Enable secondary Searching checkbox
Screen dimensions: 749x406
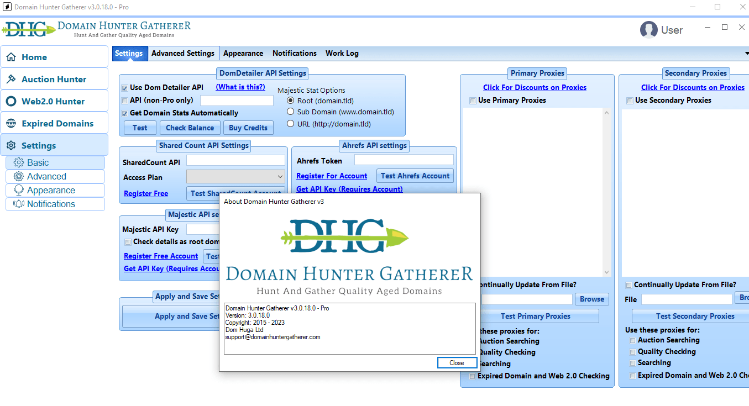click(x=633, y=363)
